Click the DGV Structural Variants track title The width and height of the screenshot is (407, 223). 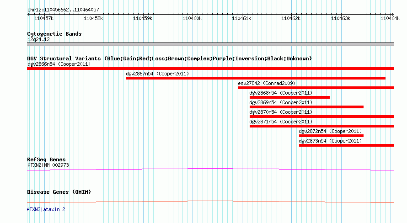click(x=169, y=58)
